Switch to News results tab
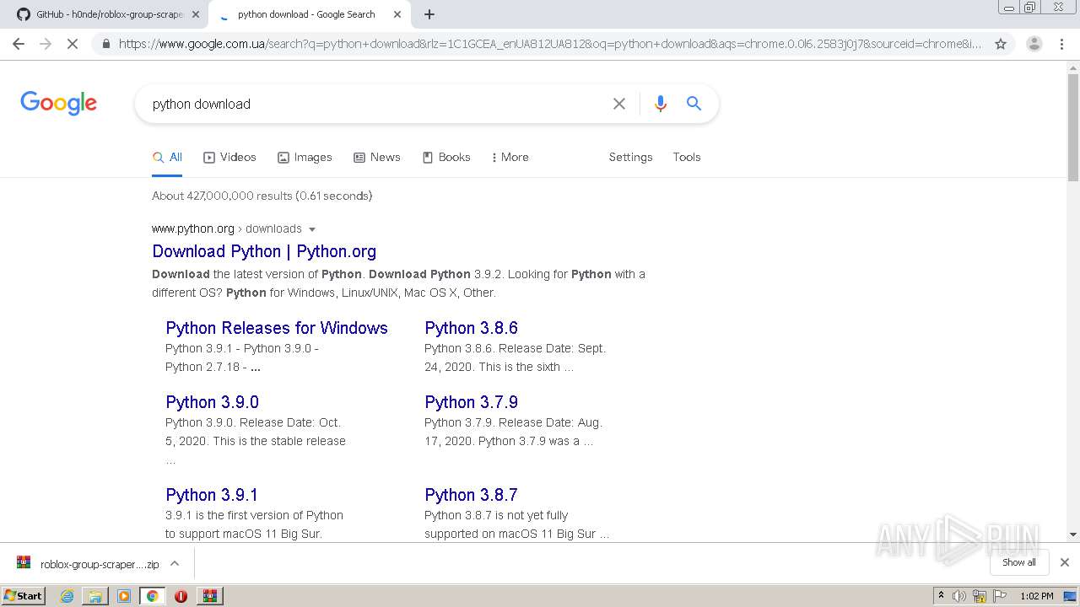This screenshot has width=1080, height=607. 377,158
